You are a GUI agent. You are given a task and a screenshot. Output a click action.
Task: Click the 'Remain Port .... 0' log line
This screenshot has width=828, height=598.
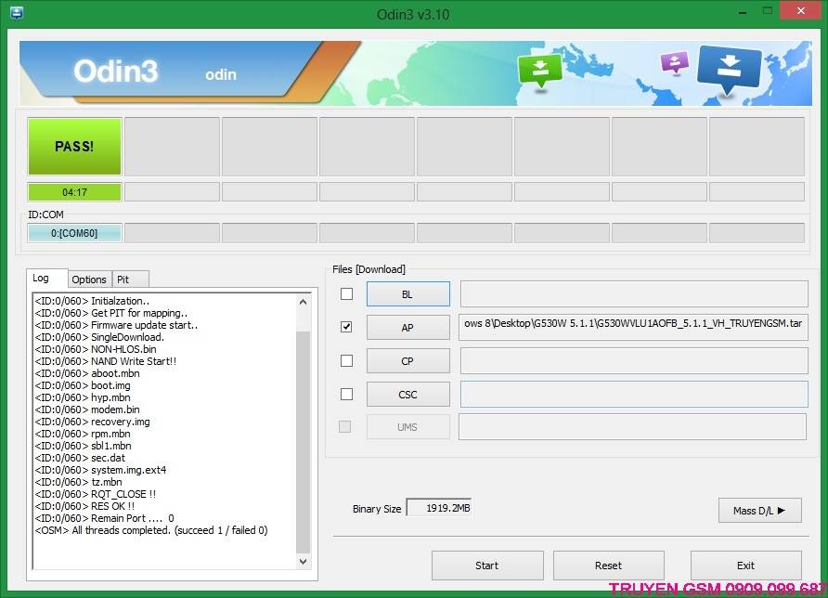click(x=105, y=518)
